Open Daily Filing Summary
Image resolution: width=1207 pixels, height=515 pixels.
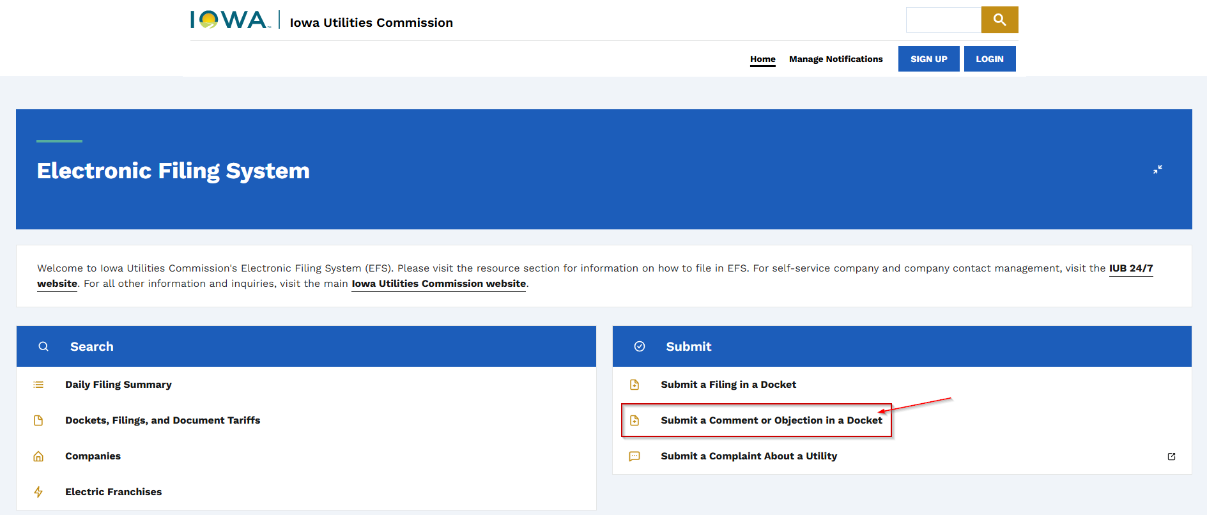pos(118,385)
